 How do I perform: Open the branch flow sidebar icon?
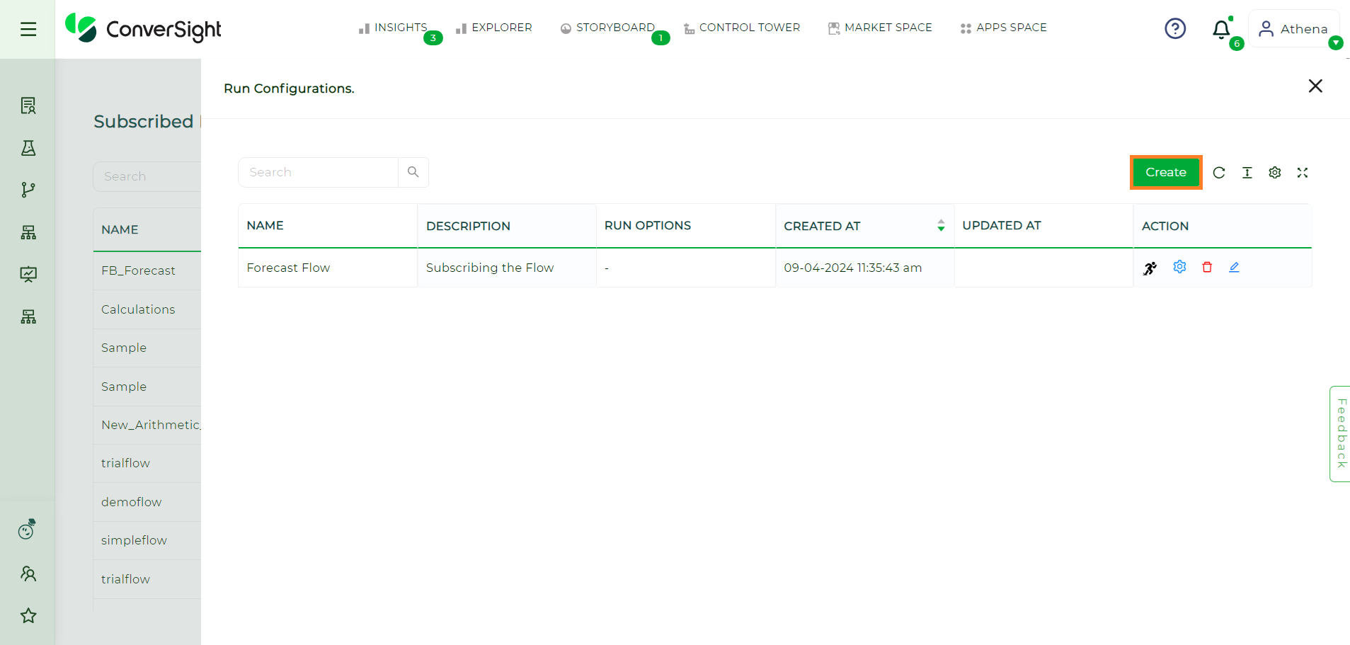pos(28,190)
